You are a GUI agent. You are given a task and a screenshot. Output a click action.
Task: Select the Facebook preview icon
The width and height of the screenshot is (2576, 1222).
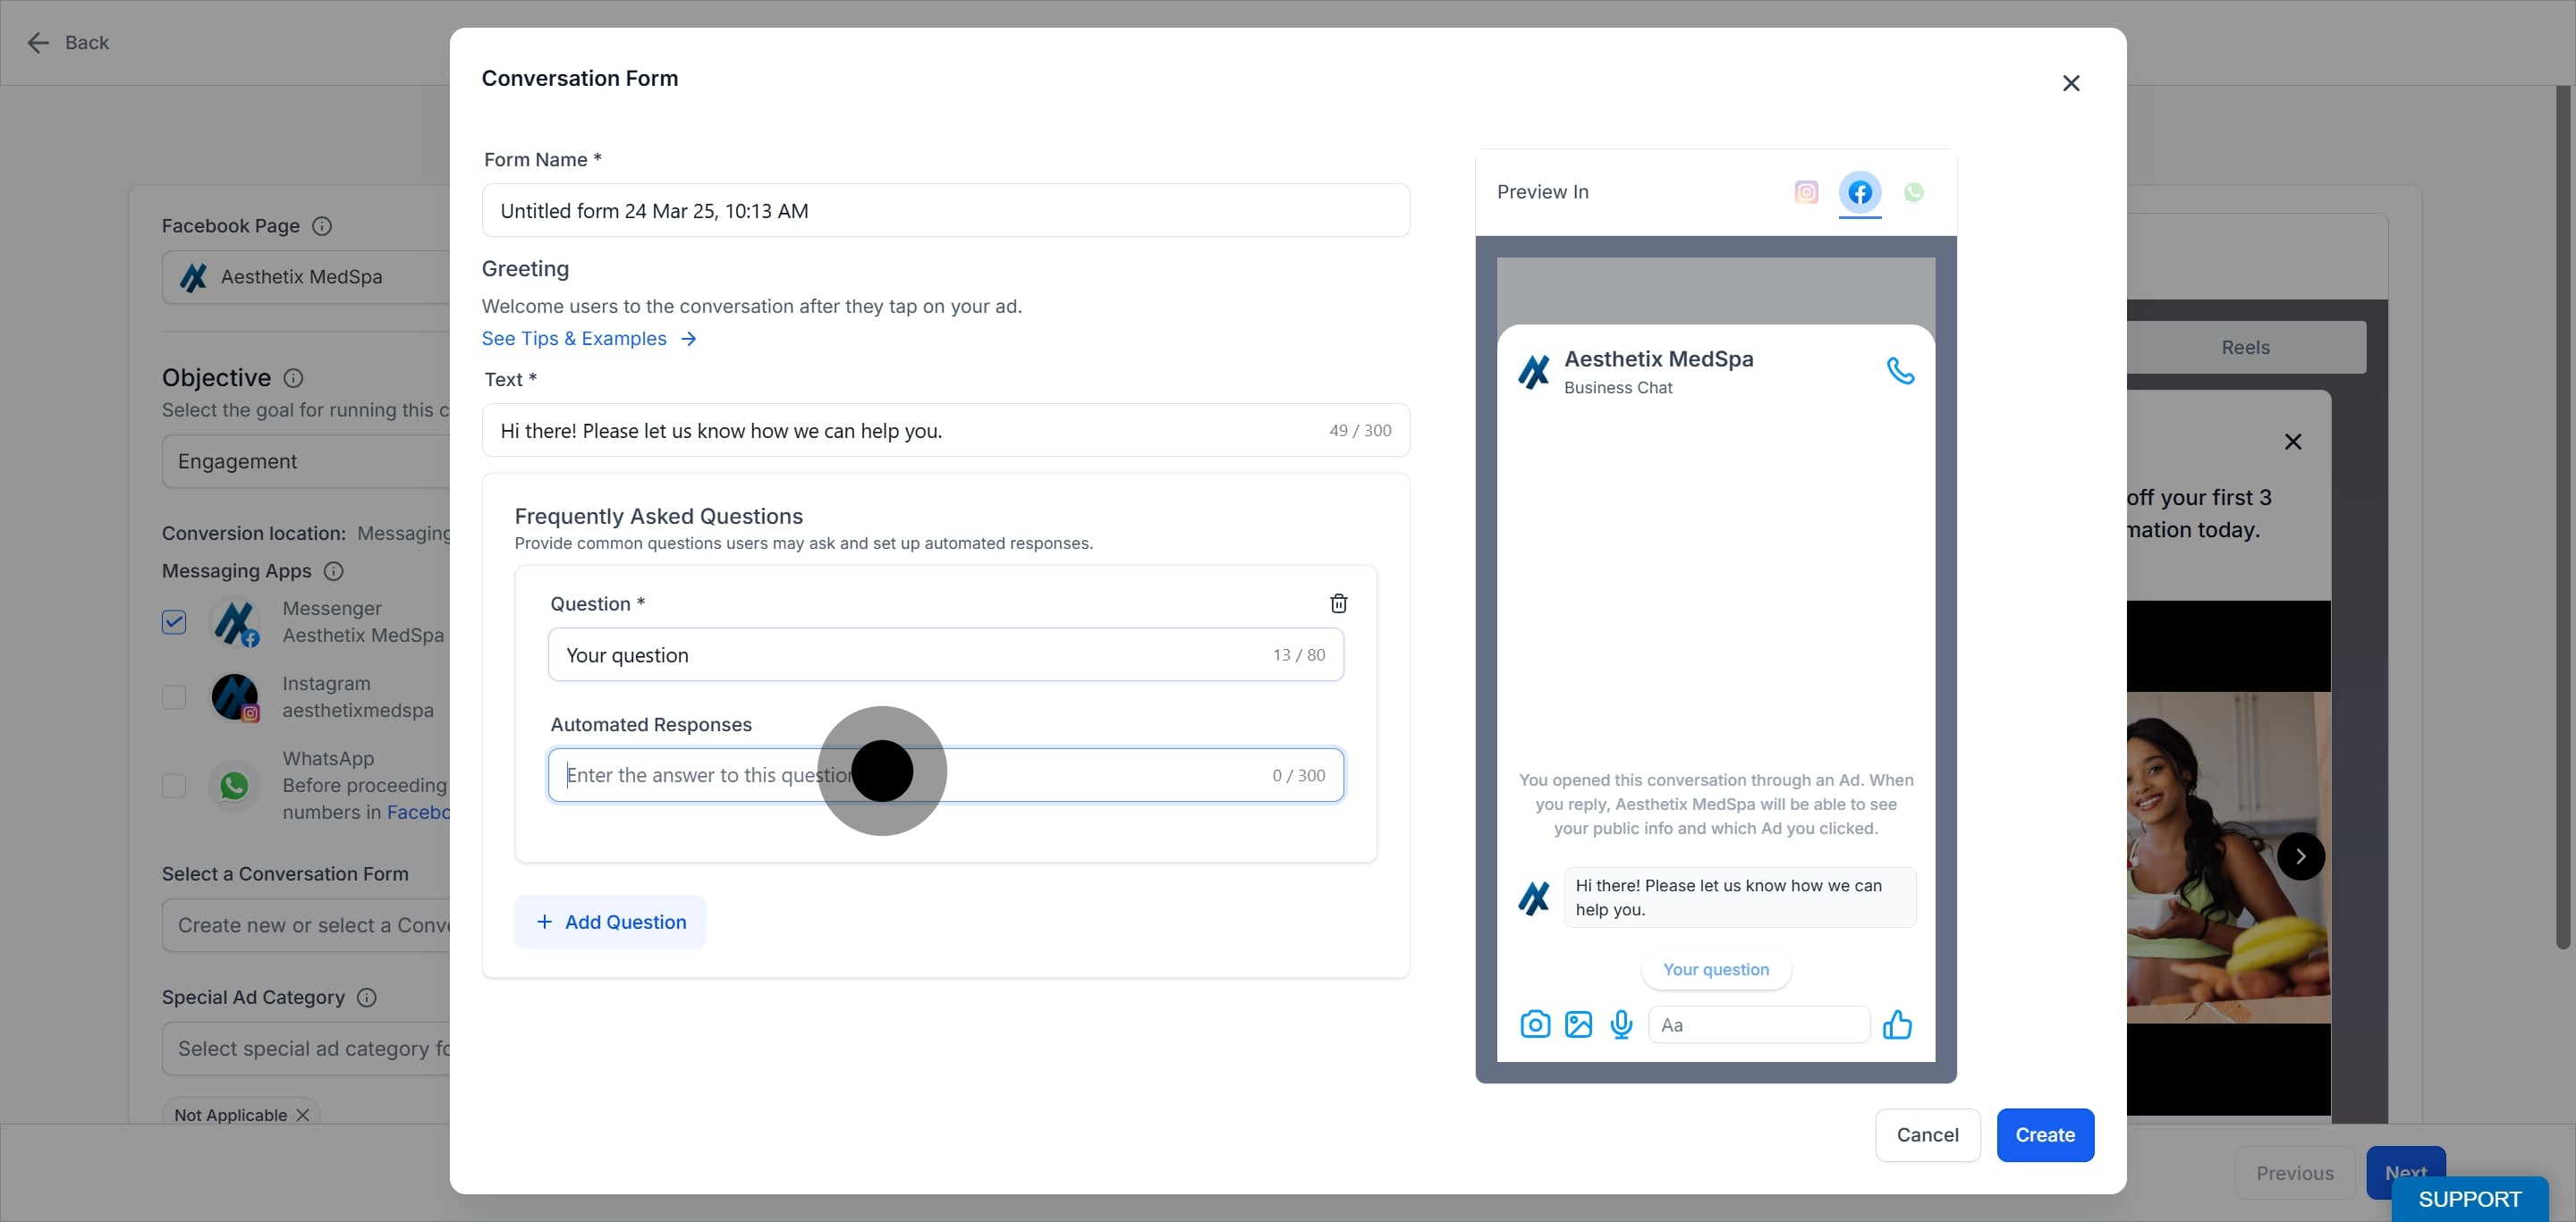tap(1860, 192)
